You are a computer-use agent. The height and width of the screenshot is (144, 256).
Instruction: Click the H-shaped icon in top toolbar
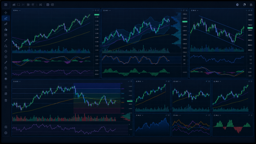(23, 5)
